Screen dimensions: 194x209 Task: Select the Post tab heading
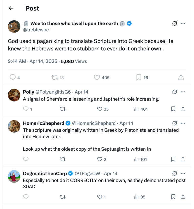click(x=32, y=8)
